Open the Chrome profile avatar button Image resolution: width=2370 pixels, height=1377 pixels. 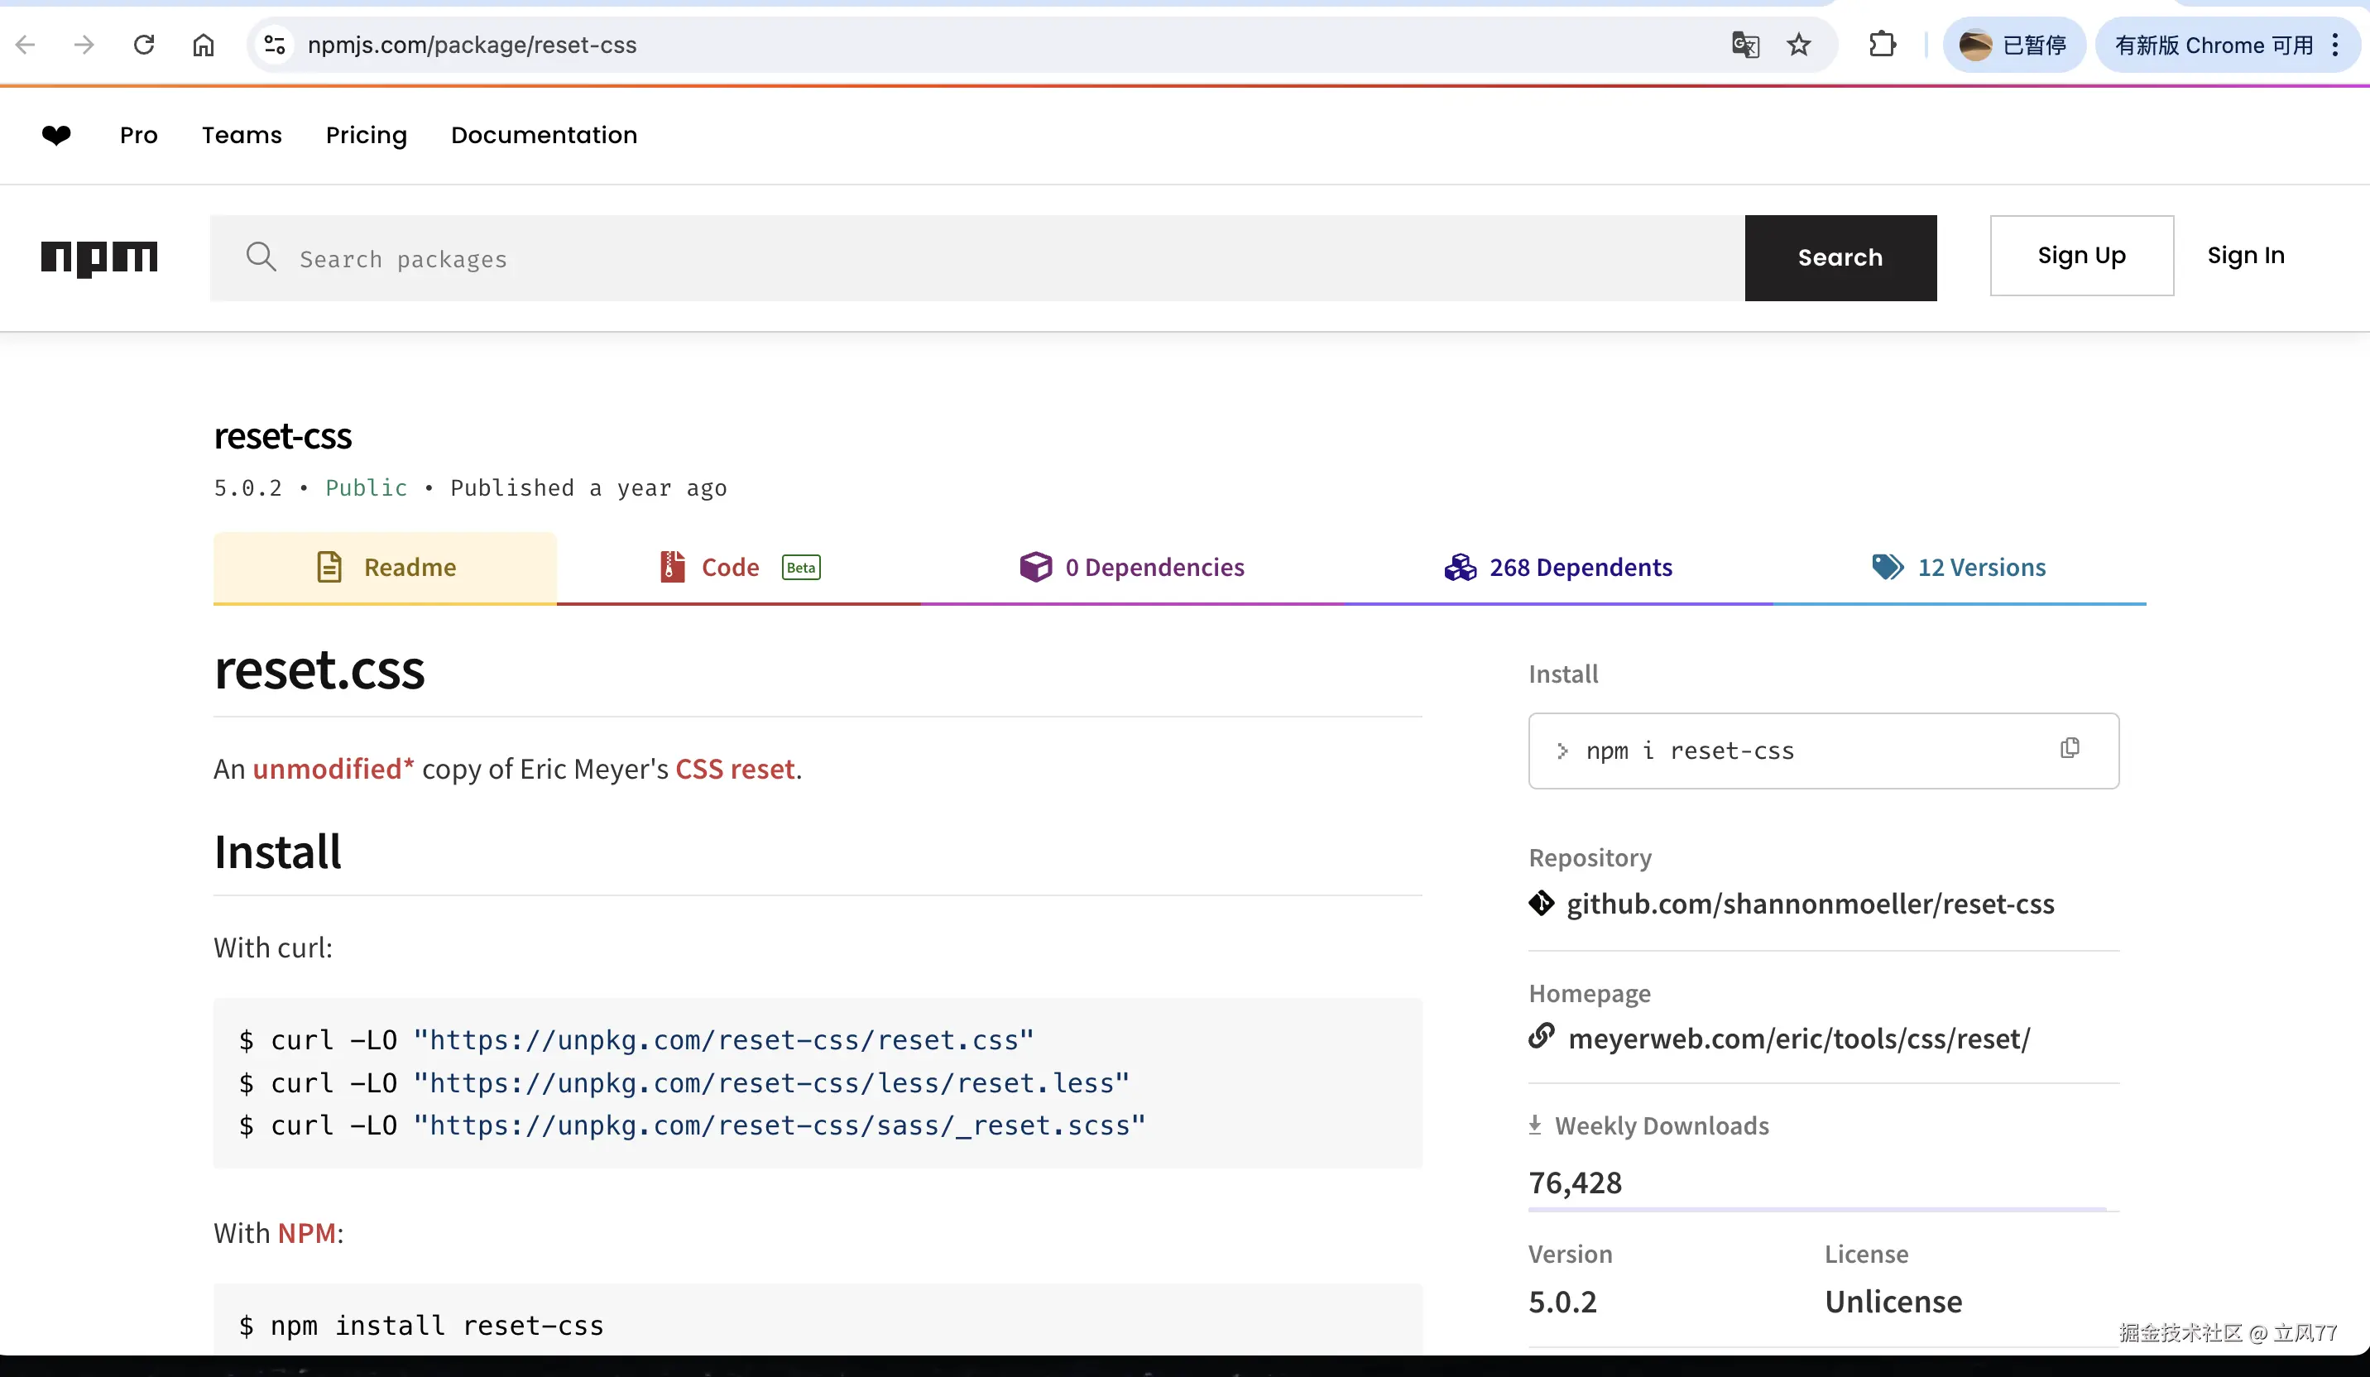[x=2014, y=44]
